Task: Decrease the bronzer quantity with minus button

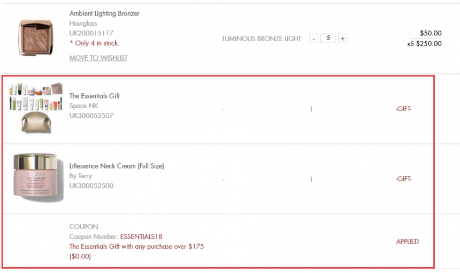Action: pos(314,39)
